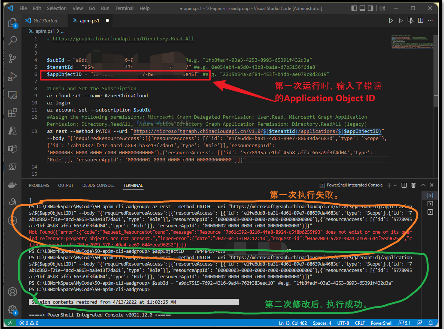Click the code minimap overview

(412, 42)
